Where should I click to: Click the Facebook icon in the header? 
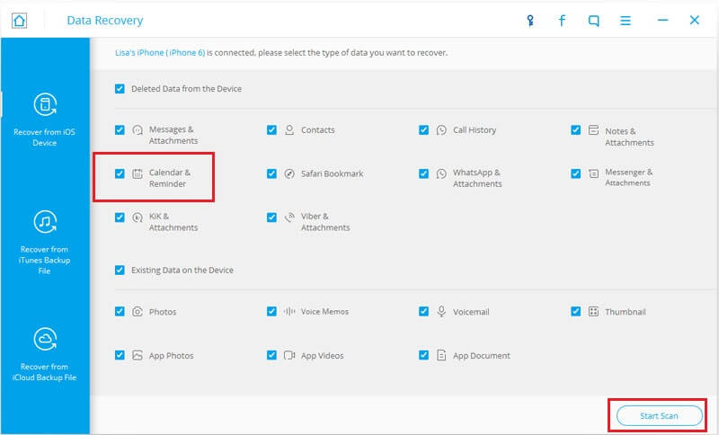coord(562,21)
